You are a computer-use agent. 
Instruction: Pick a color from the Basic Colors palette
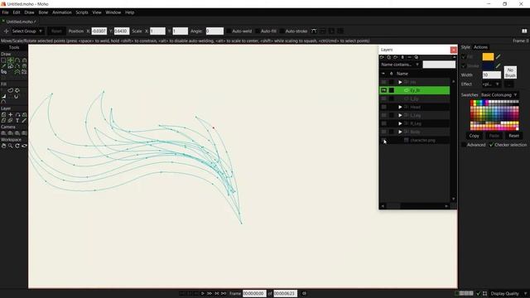click(x=494, y=115)
